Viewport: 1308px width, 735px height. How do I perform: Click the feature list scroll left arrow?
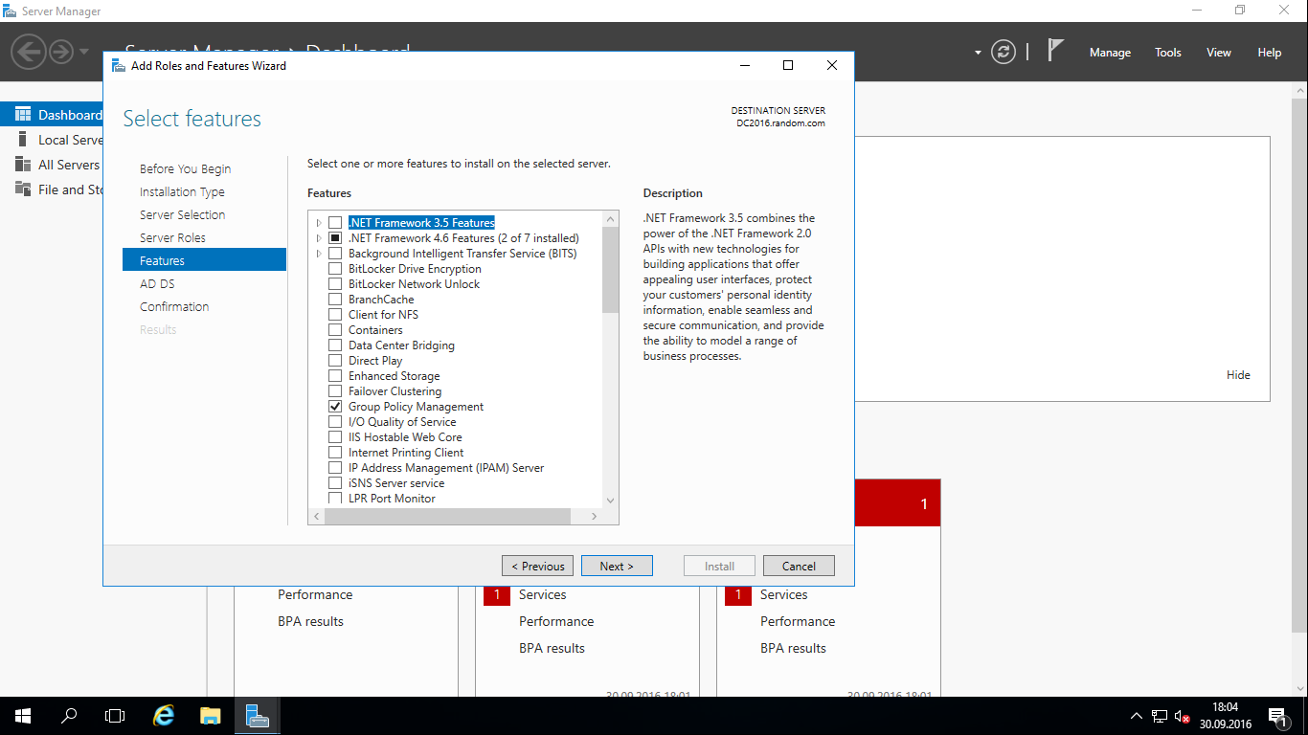click(x=316, y=517)
